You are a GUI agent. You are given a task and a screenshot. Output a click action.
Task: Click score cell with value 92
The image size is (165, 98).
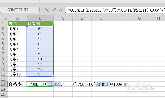pos(40,49)
